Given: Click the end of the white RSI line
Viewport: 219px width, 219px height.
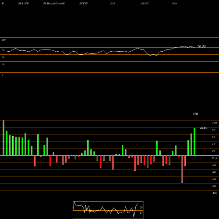Looking at the screenshot, I should (x=194, y=47).
